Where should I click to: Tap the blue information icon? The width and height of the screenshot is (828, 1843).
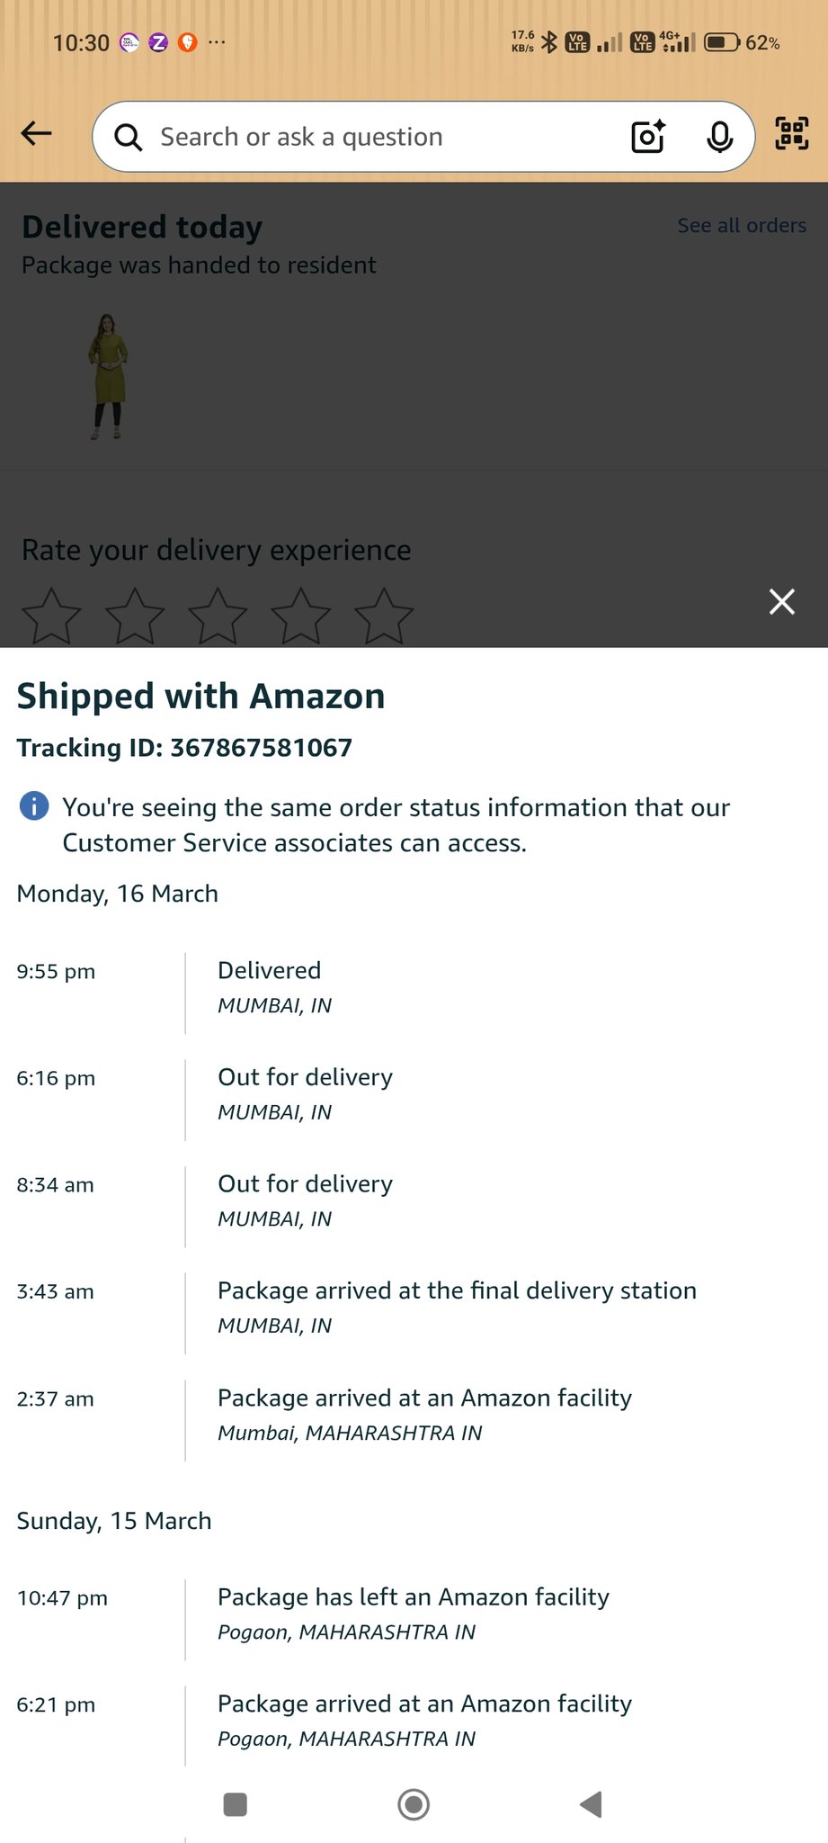click(x=34, y=805)
